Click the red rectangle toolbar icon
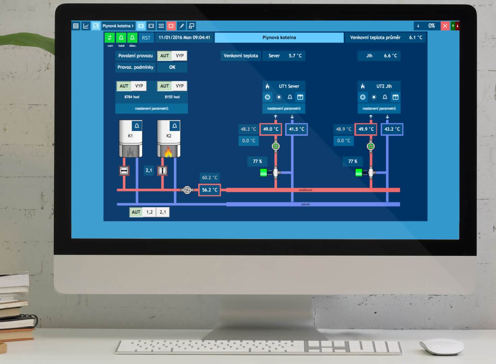Viewport: 496px width, 364px height. coord(171,26)
